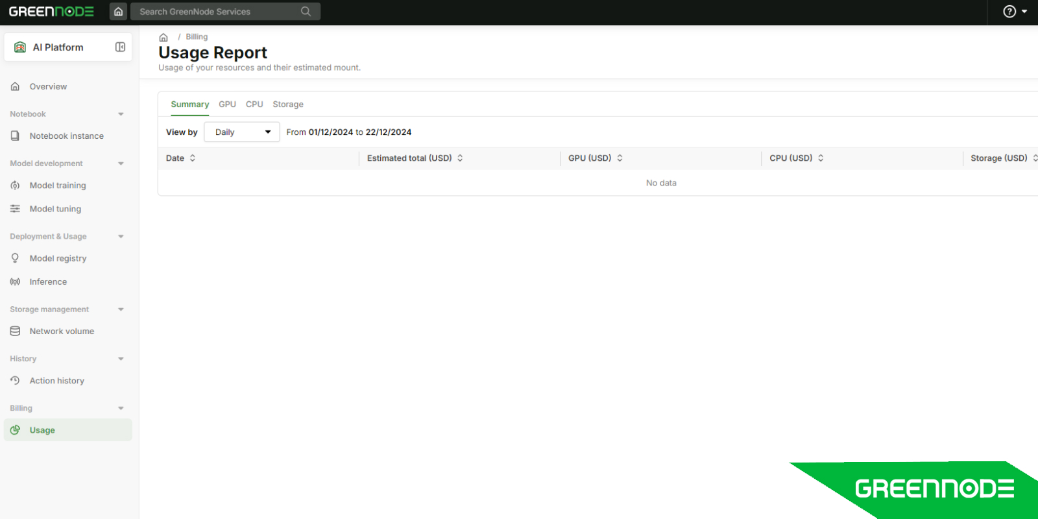Viewport: 1038px width, 519px height.
Task: Select the CPU tab
Action: pyautogui.click(x=254, y=104)
